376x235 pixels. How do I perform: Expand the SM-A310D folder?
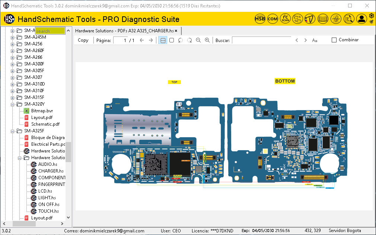pyautogui.click(x=12, y=84)
